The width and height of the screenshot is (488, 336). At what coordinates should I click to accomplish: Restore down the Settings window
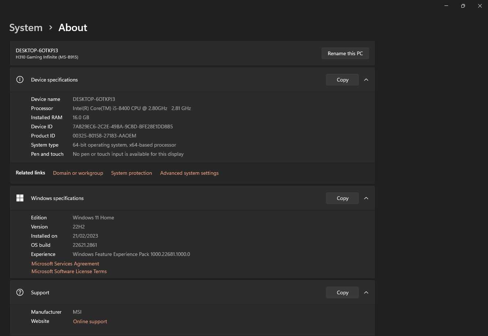click(463, 6)
